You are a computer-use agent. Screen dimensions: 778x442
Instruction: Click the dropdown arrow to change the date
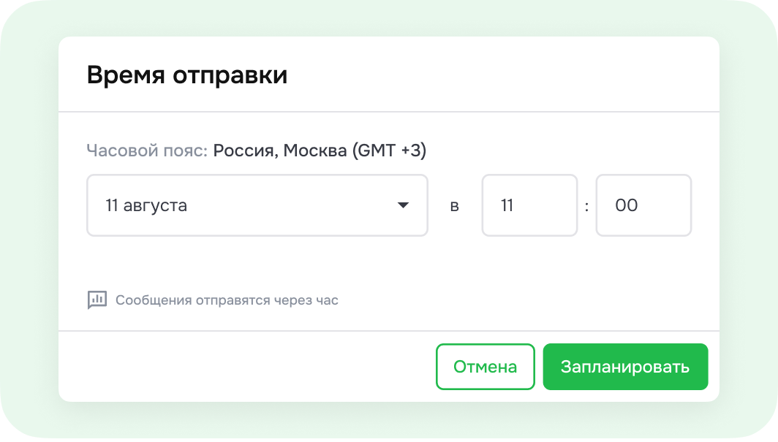click(x=404, y=205)
